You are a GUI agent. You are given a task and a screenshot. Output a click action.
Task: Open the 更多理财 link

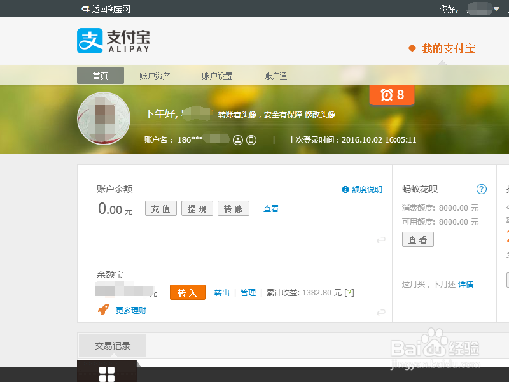pyautogui.click(x=131, y=311)
